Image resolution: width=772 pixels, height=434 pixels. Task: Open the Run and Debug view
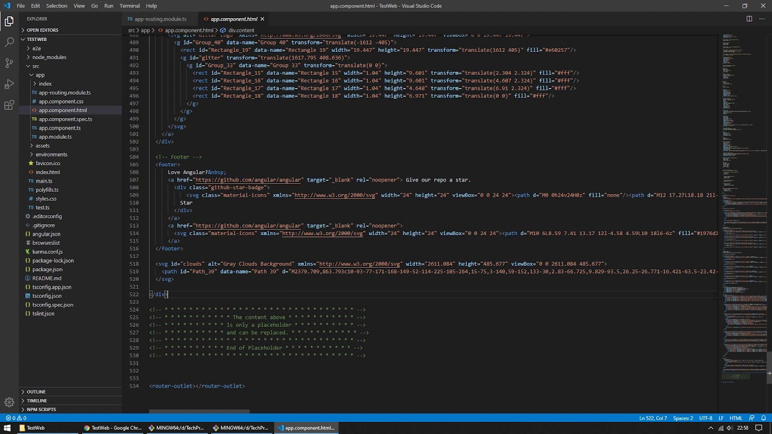tap(9, 84)
